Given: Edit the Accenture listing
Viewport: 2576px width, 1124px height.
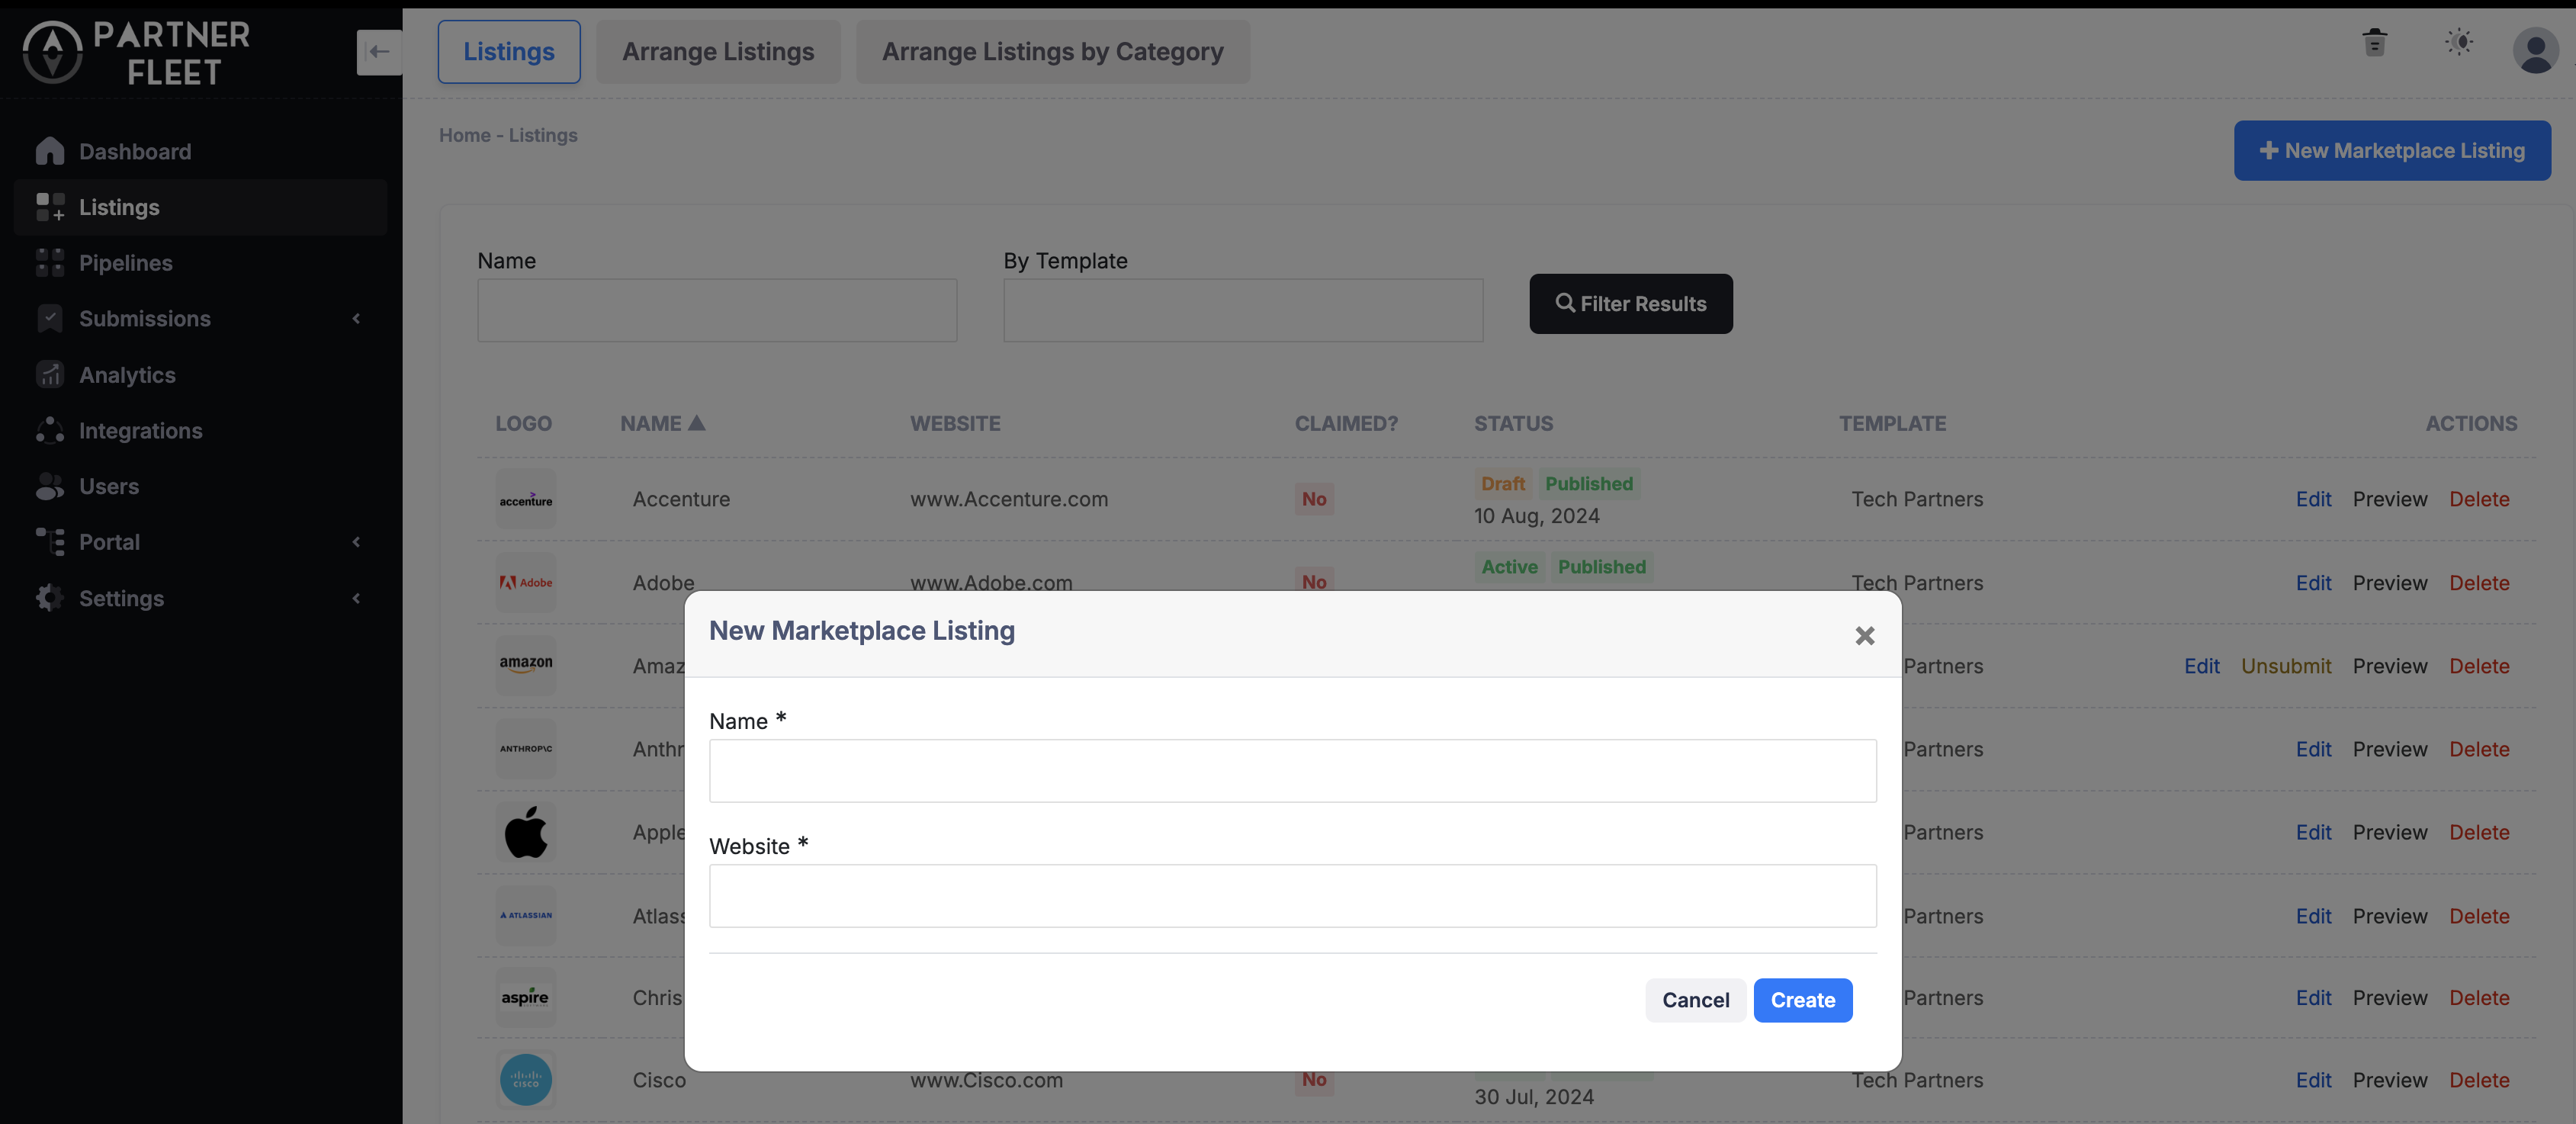Looking at the screenshot, I should [x=2313, y=499].
